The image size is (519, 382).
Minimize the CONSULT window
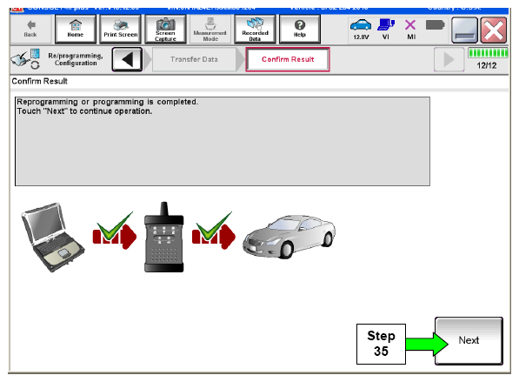pyautogui.click(x=464, y=30)
